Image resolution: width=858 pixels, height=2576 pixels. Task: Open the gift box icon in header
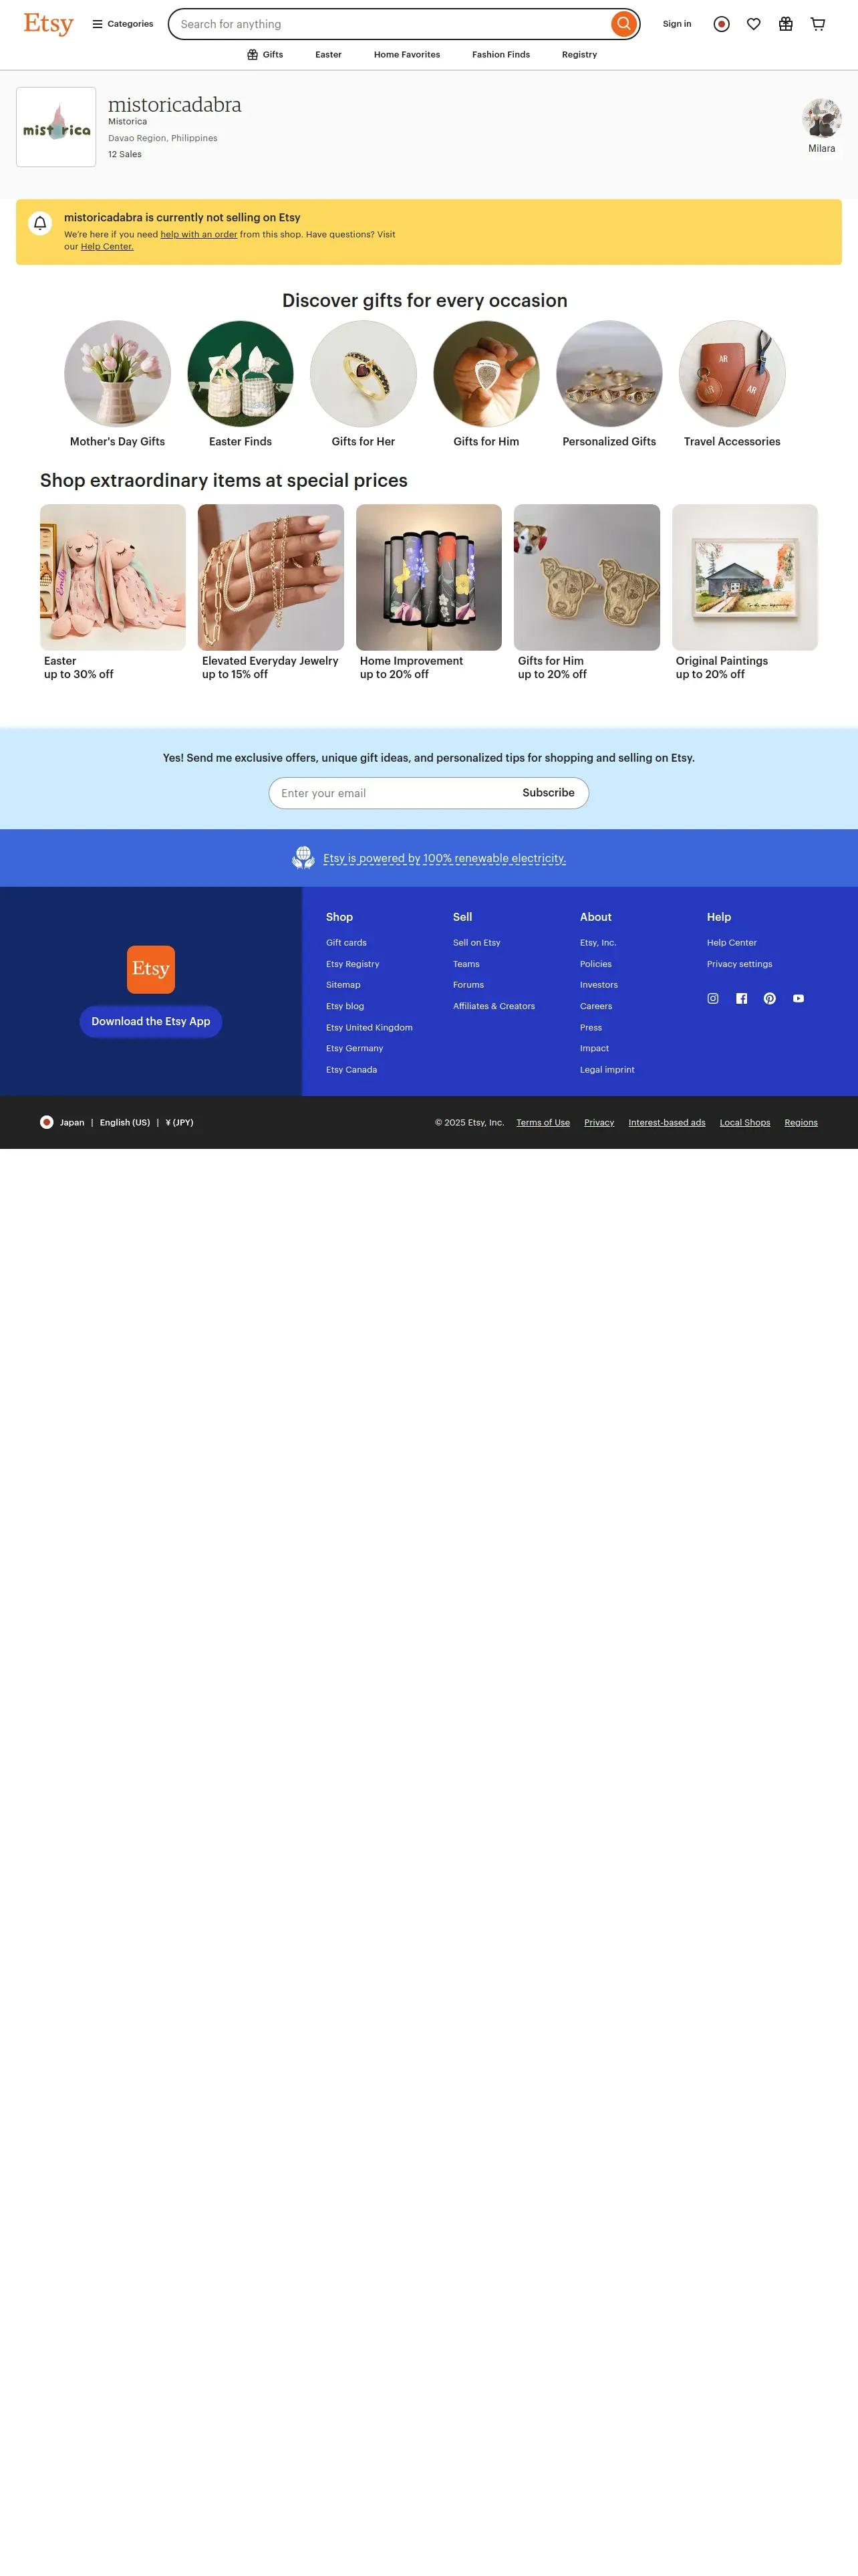(785, 24)
